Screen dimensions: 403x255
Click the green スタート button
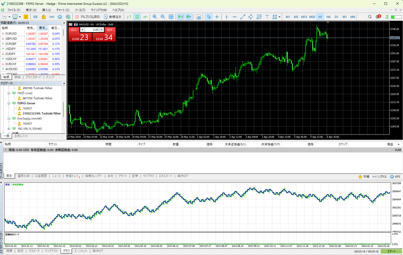coord(391,251)
